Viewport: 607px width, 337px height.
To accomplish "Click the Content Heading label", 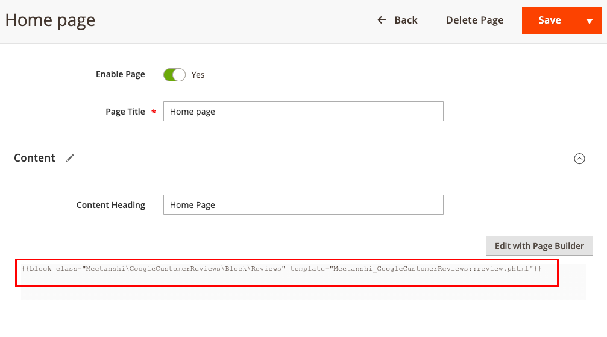I will [x=111, y=205].
